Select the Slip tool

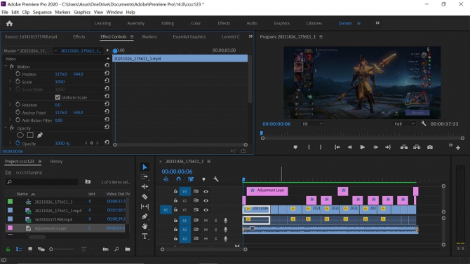coord(145,207)
